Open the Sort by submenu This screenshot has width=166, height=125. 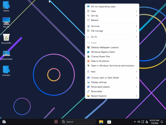click(112, 16)
